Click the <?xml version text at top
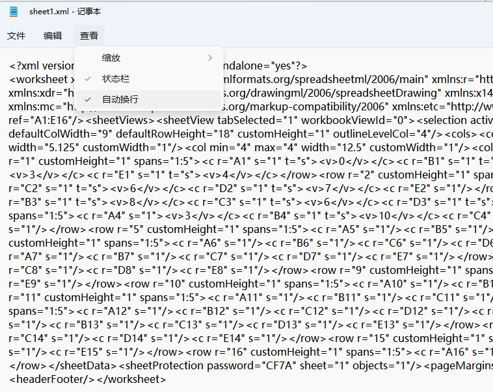 [42, 66]
